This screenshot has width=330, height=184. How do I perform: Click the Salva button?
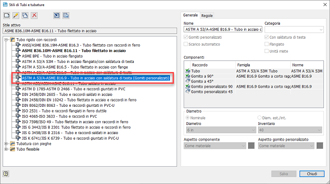point(284,174)
